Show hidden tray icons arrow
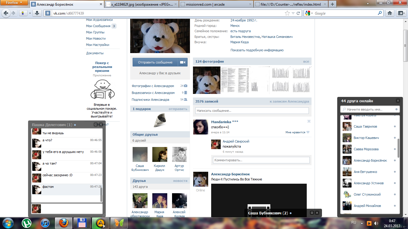Screen dimensions: 408x229 362,223
